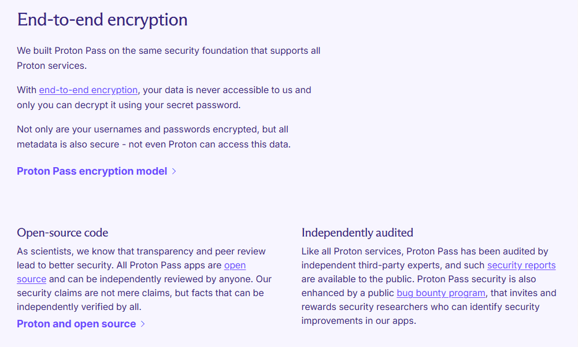This screenshot has width=578, height=347.
Task: Click the paragraph starting 'Not only are your usernames'
Action: click(x=154, y=136)
